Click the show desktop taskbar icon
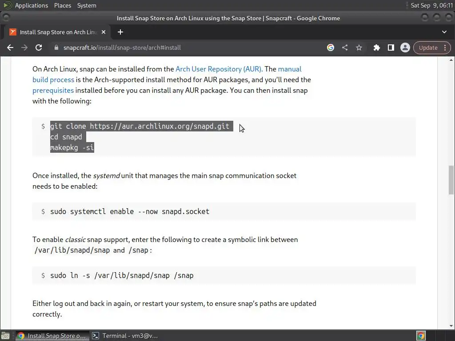Viewport: 455px width, 341px height. coord(5,336)
